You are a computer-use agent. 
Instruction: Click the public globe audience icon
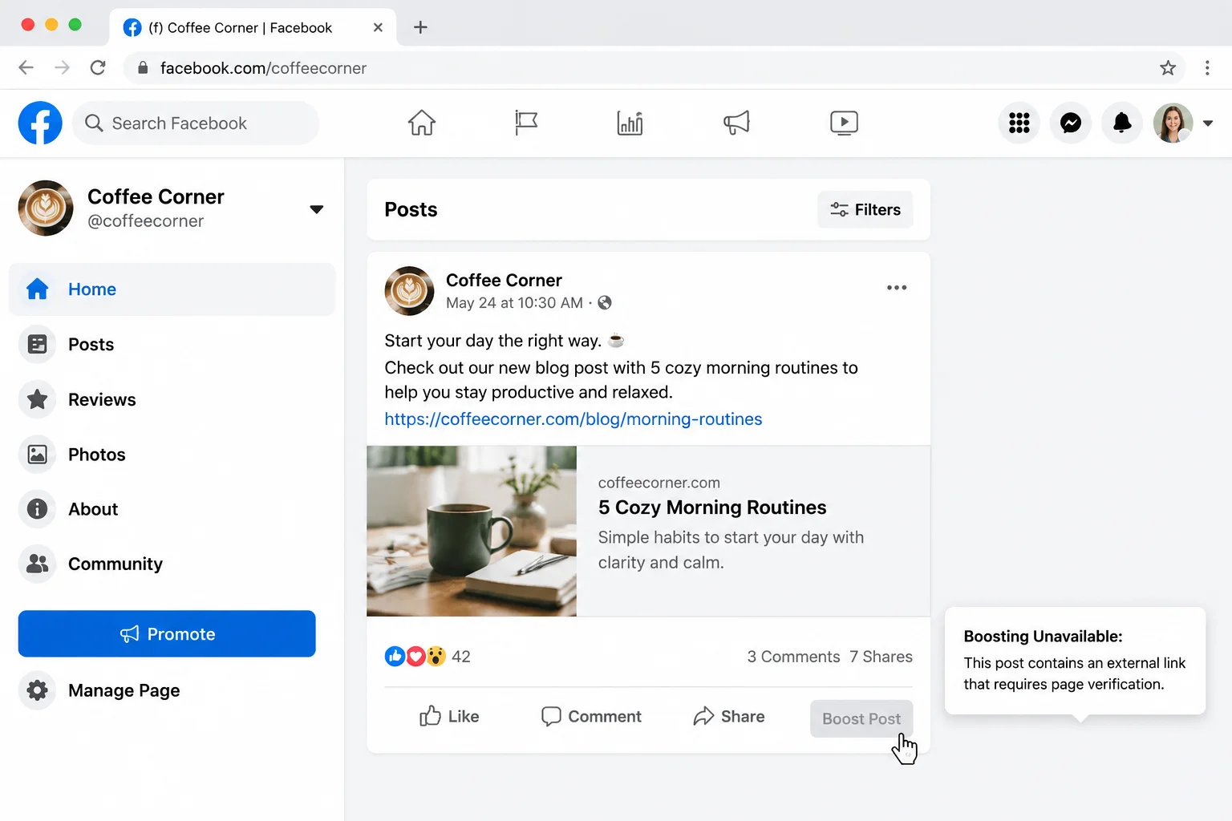click(x=605, y=302)
